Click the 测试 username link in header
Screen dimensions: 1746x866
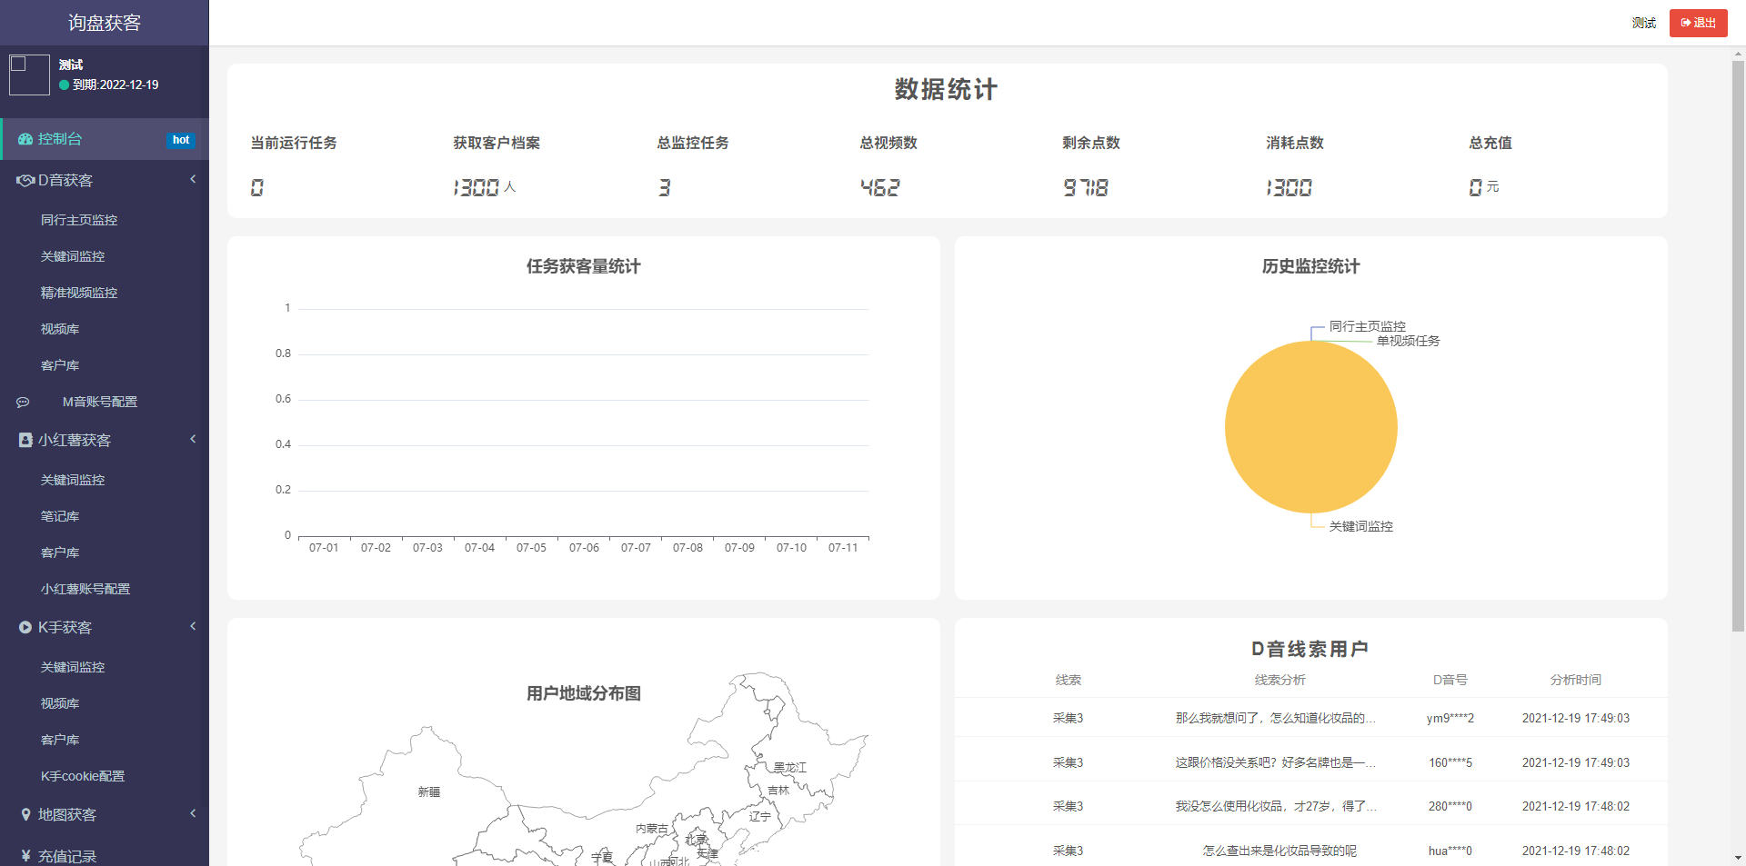click(x=1643, y=23)
